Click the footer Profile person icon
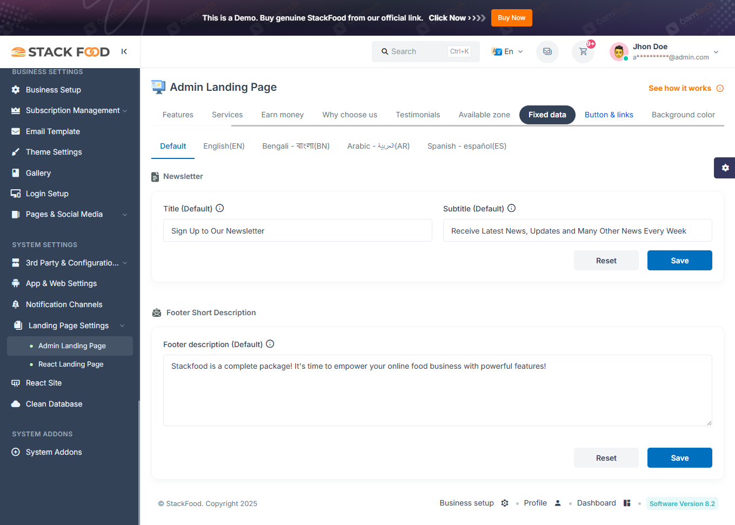Image resolution: width=735 pixels, height=525 pixels. coord(558,503)
